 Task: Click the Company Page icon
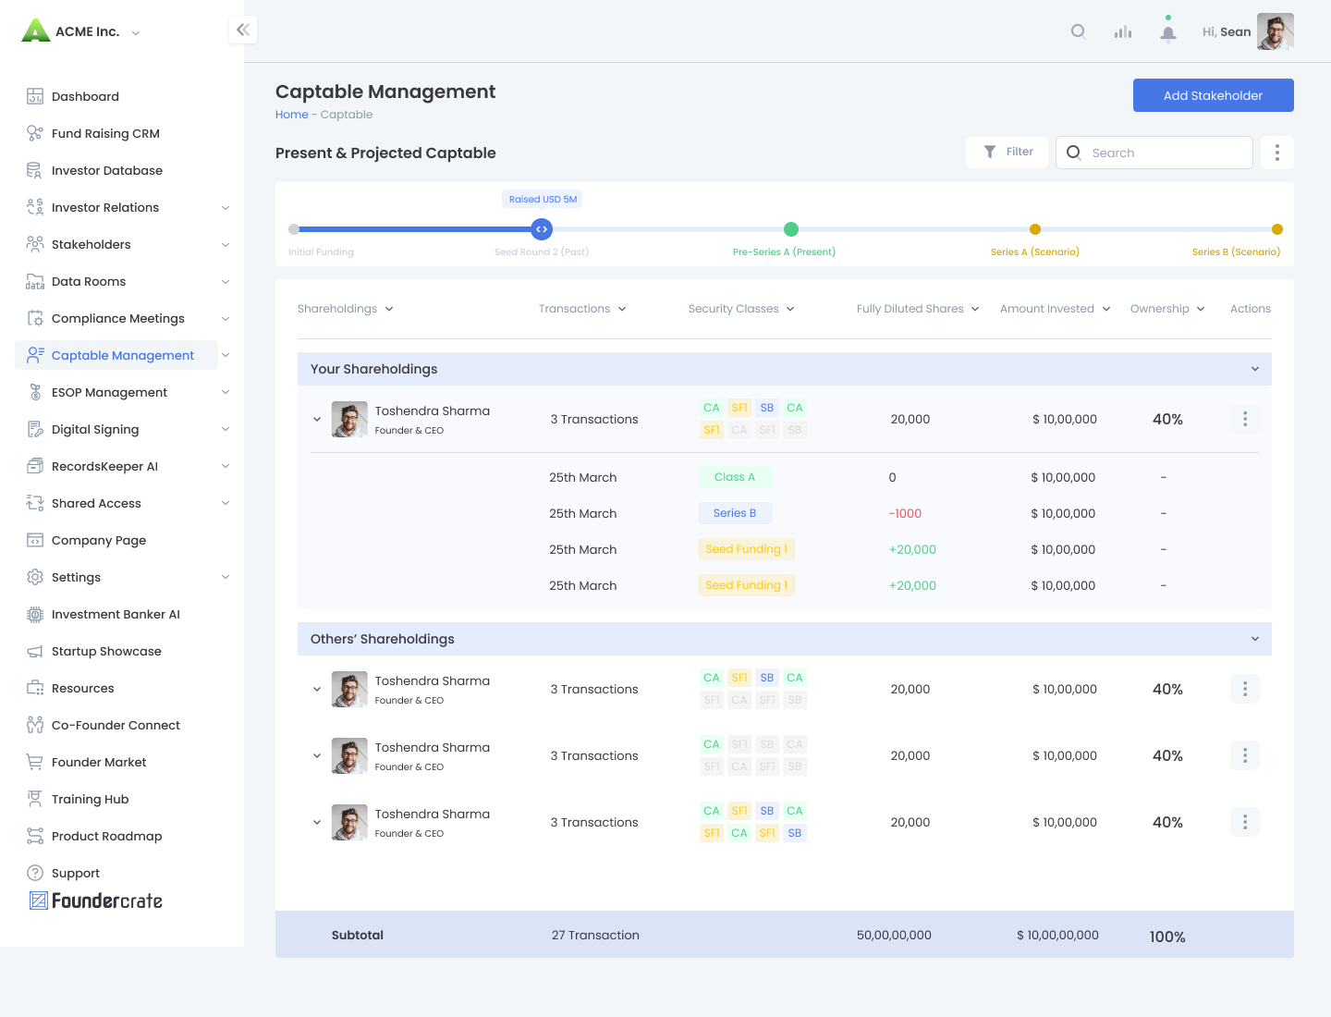tap(35, 540)
